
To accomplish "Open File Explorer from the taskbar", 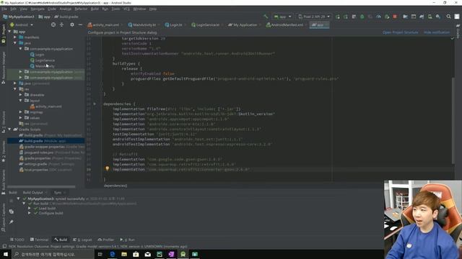I will coord(124,254).
